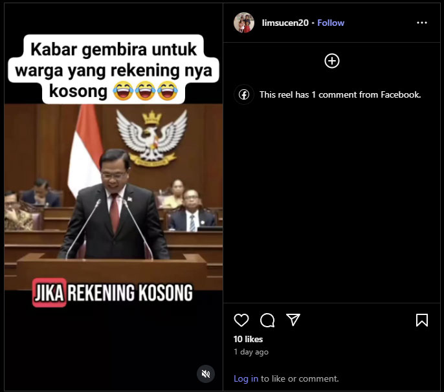The image size is (444, 392).
Task: Unmute the video with the speaker icon
Action: pos(206,374)
